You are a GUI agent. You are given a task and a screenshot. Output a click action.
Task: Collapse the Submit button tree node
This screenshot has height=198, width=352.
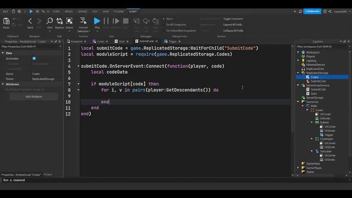[x=312, y=122]
